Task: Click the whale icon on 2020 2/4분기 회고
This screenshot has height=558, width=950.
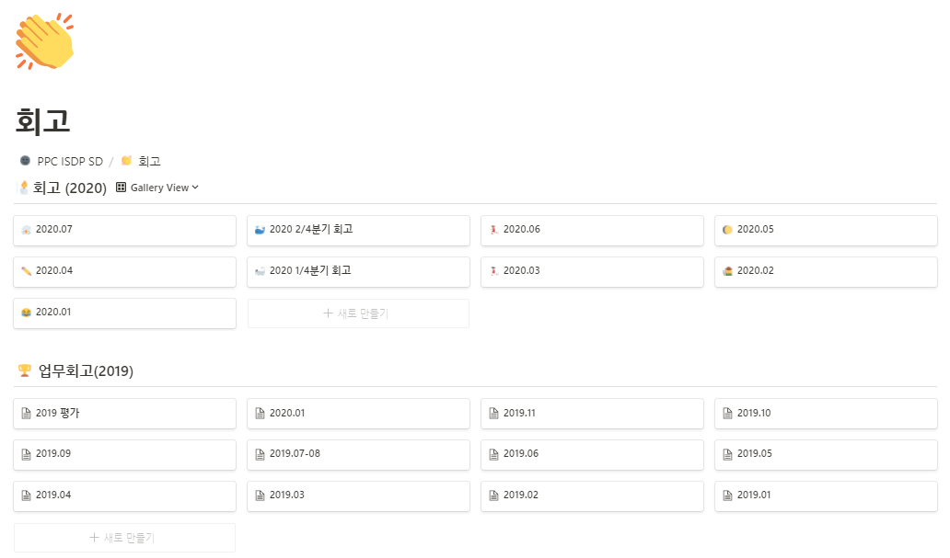Action: pos(260,230)
